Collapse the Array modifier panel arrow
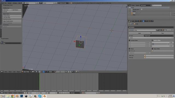Image resolution: width=175 pixels, height=98 pixels. pyautogui.click(x=129, y=30)
